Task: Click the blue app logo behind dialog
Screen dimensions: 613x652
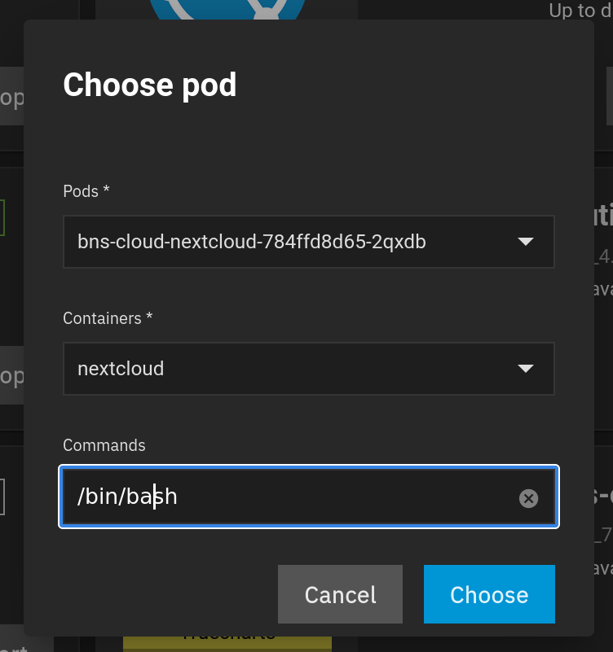Action: click(227, 10)
